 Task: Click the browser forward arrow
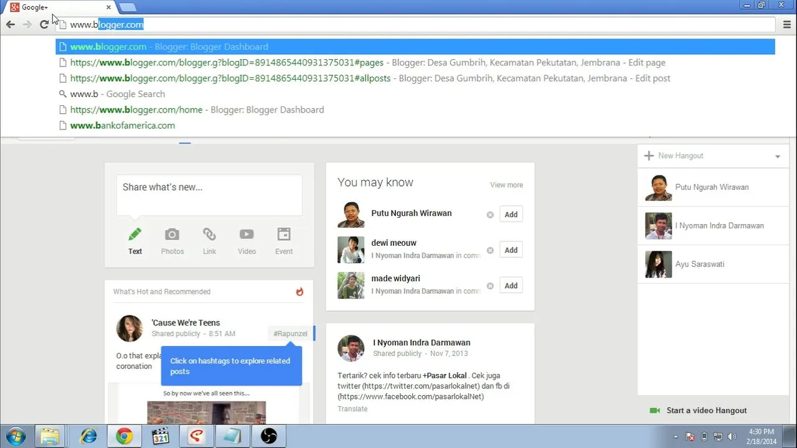[27, 24]
